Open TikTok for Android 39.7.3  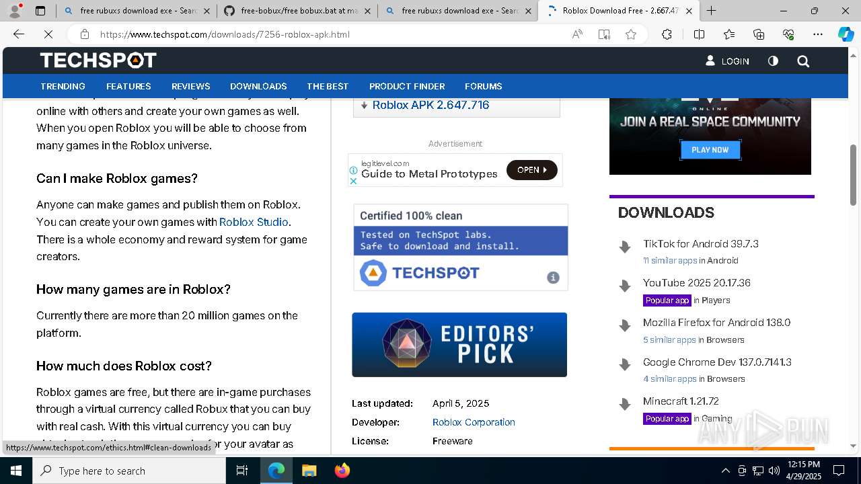(701, 244)
